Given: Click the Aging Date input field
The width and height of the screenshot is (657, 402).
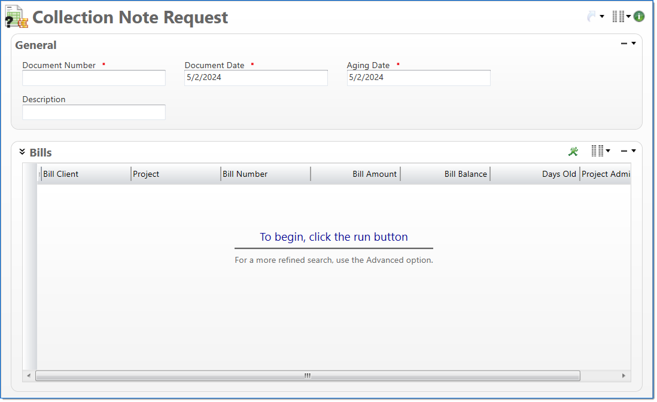Looking at the screenshot, I should 418,78.
